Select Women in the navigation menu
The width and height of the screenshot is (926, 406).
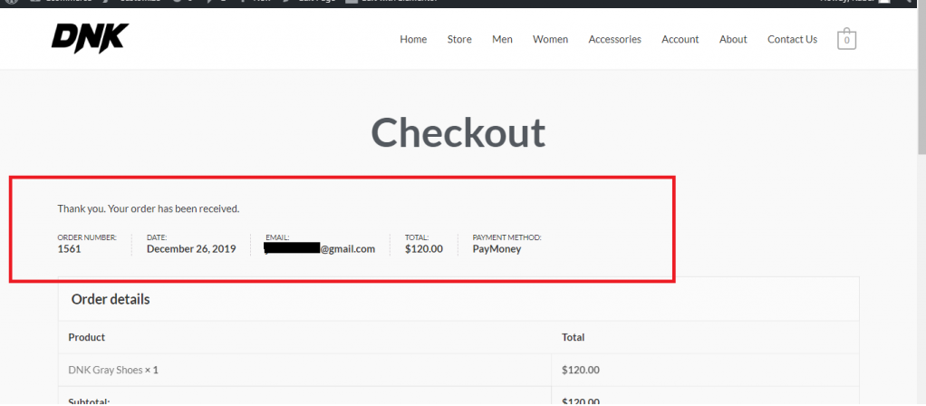click(550, 39)
